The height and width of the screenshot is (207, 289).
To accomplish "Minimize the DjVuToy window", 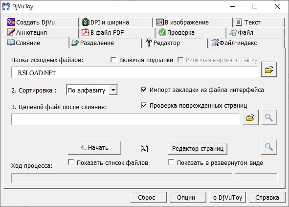I will point(233,6).
